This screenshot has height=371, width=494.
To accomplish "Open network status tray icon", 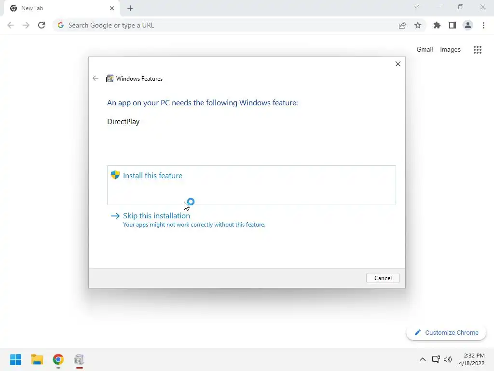I will [x=436, y=359].
